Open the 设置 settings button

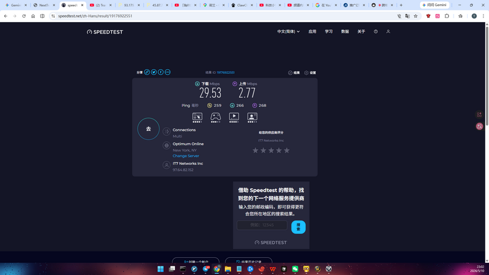point(310,73)
